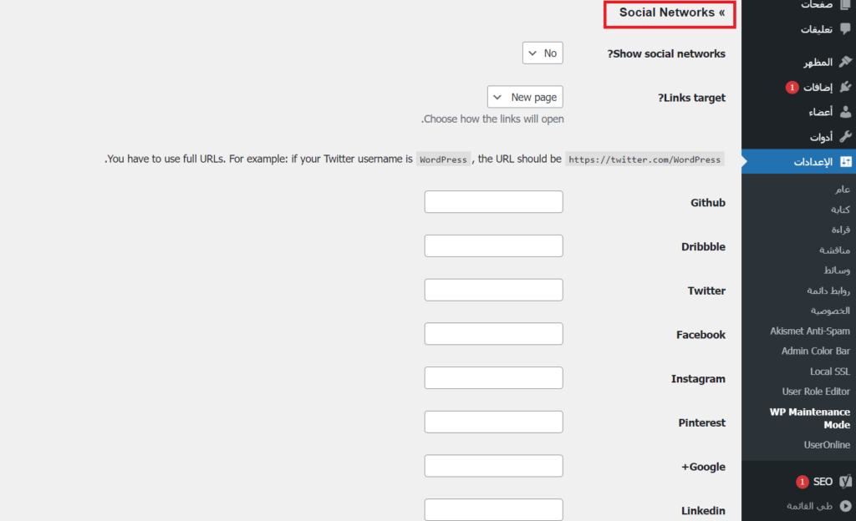Click the Facebook URL input field
856x521 pixels.
tap(493, 333)
